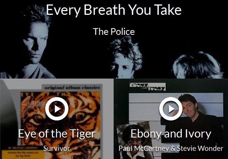Open the Survivor artist label
Viewport: 228px width, 159px height.
pyautogui.click(x=57, y=148)
